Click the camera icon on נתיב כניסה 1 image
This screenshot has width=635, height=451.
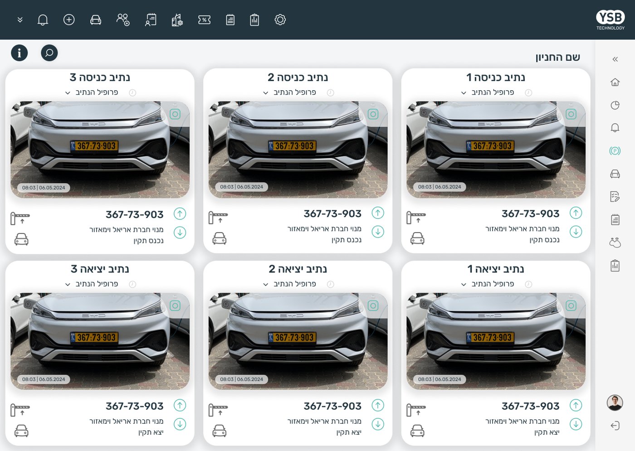click(571, 114)
